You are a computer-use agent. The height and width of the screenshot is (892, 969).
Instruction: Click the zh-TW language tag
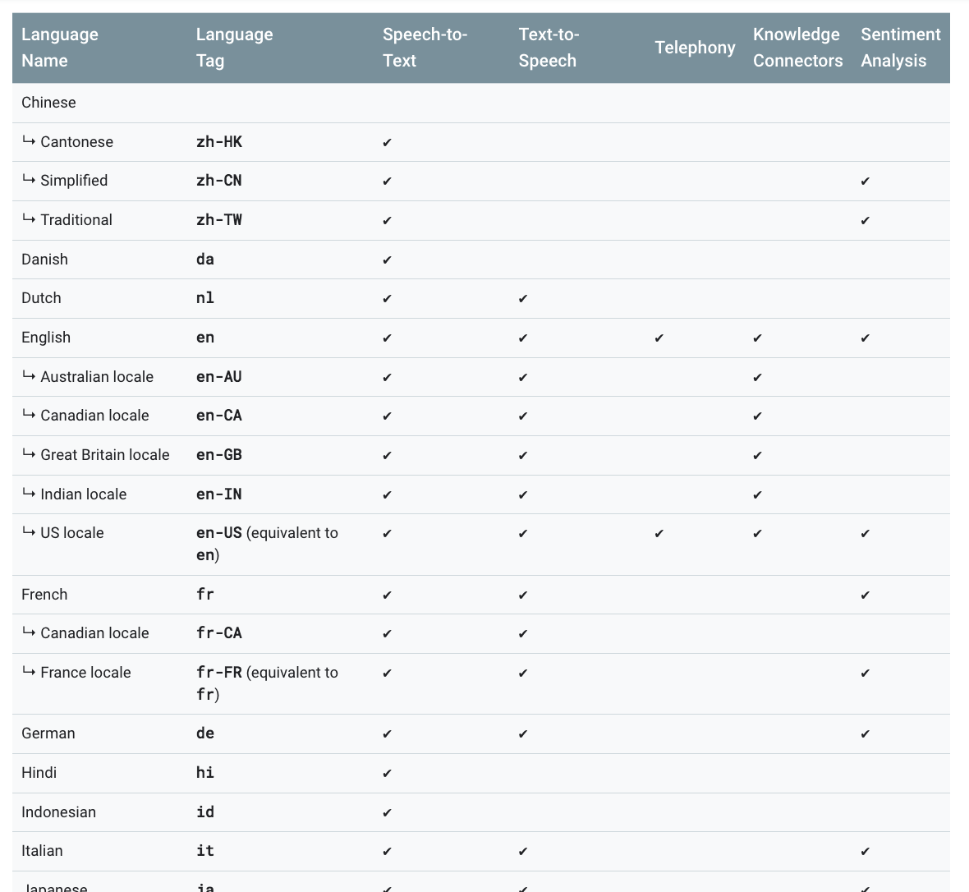(x=218, y=220)
